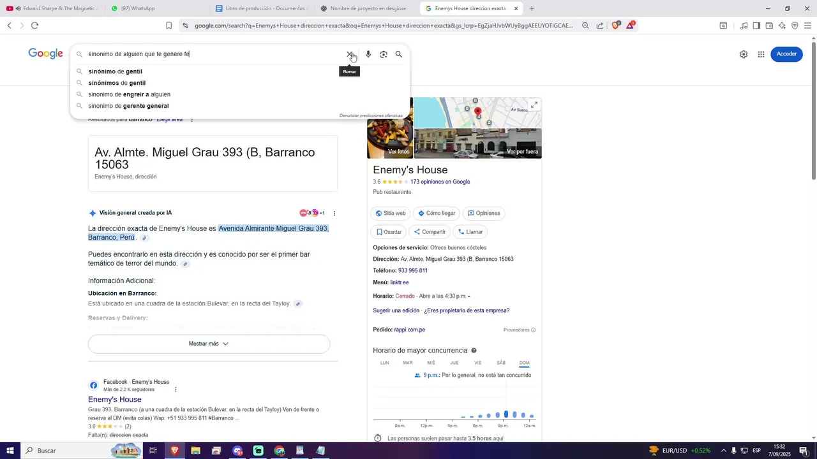Viewport: 817px width, 459px height.
Task: Click Cómo llegar directions button
Action: coord(437,214)
